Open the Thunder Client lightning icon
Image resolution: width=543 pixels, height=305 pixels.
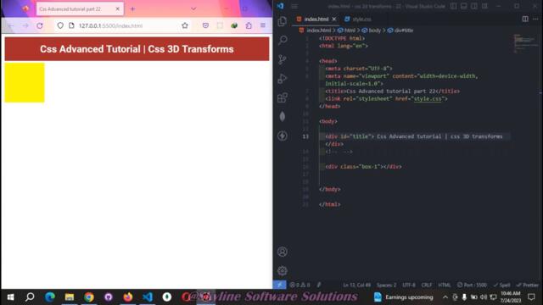(x=283, y=136)
